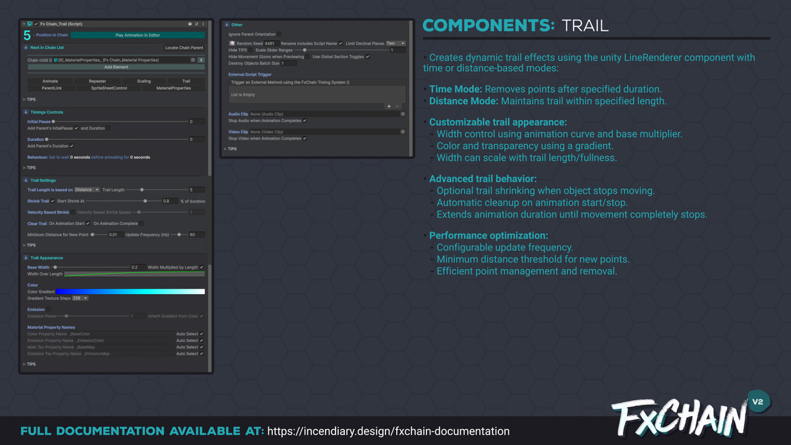The width and height of the screenshot is (791, 445).
Task: Open Video Clip object picker circle
Action: (x=403, y=132)
